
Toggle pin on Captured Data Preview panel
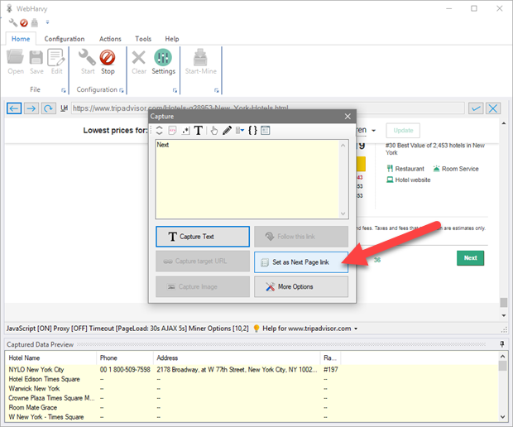[x=502, y=343]
